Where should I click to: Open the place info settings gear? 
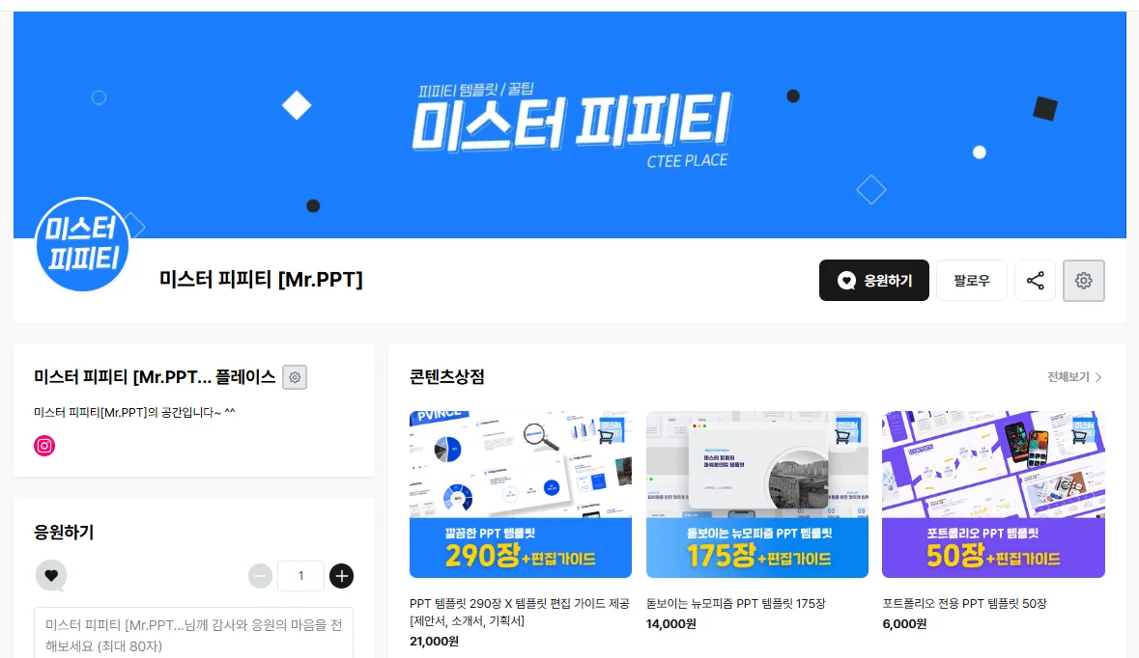[295, 377]
